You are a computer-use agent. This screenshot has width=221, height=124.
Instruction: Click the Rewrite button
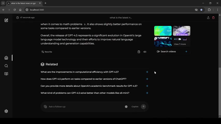tap(47, 52)
